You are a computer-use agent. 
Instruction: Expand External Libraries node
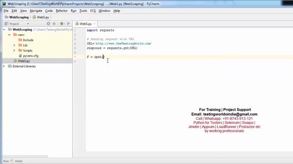(x=4, y=66)
